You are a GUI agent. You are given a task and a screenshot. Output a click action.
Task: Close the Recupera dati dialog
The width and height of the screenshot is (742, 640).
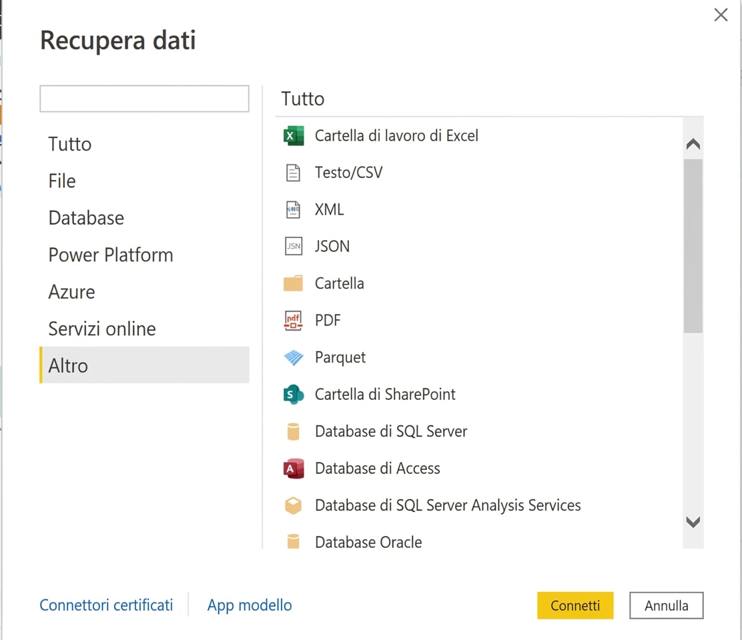pos(721,15)
